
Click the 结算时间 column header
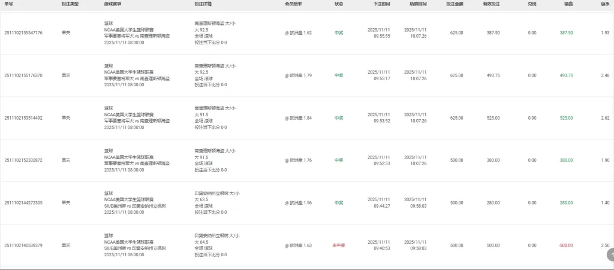(419, 4)
